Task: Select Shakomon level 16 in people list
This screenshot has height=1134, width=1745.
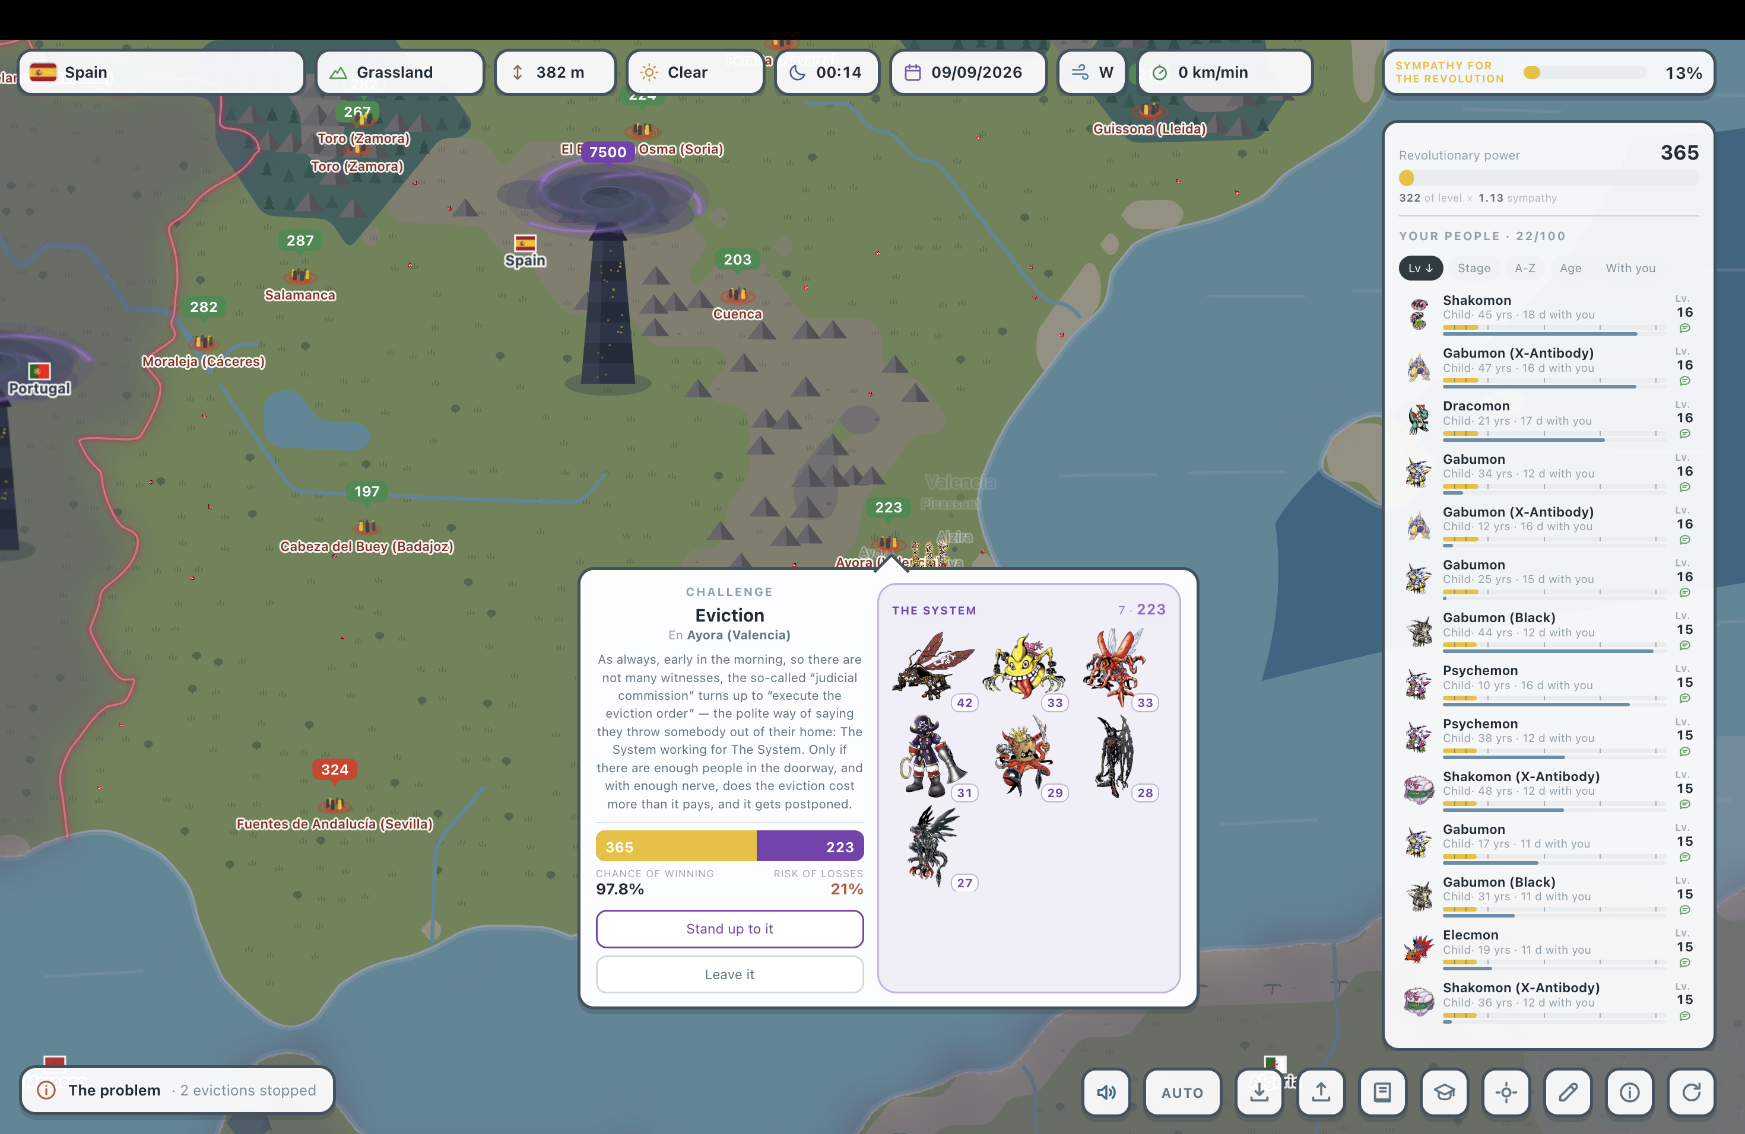Action: 1549,314
